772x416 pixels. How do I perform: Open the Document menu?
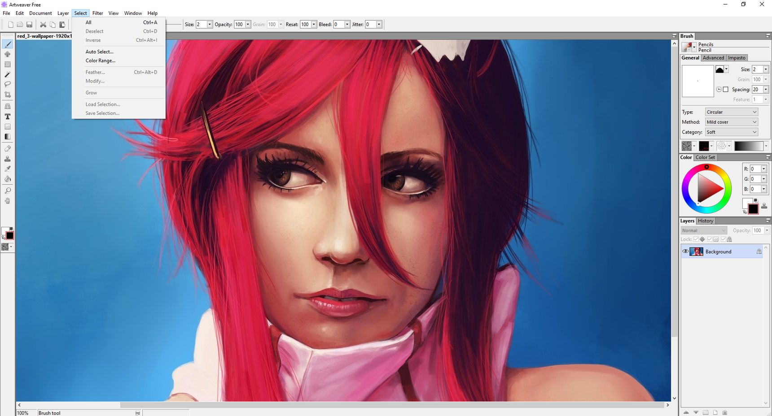[40, 13]
